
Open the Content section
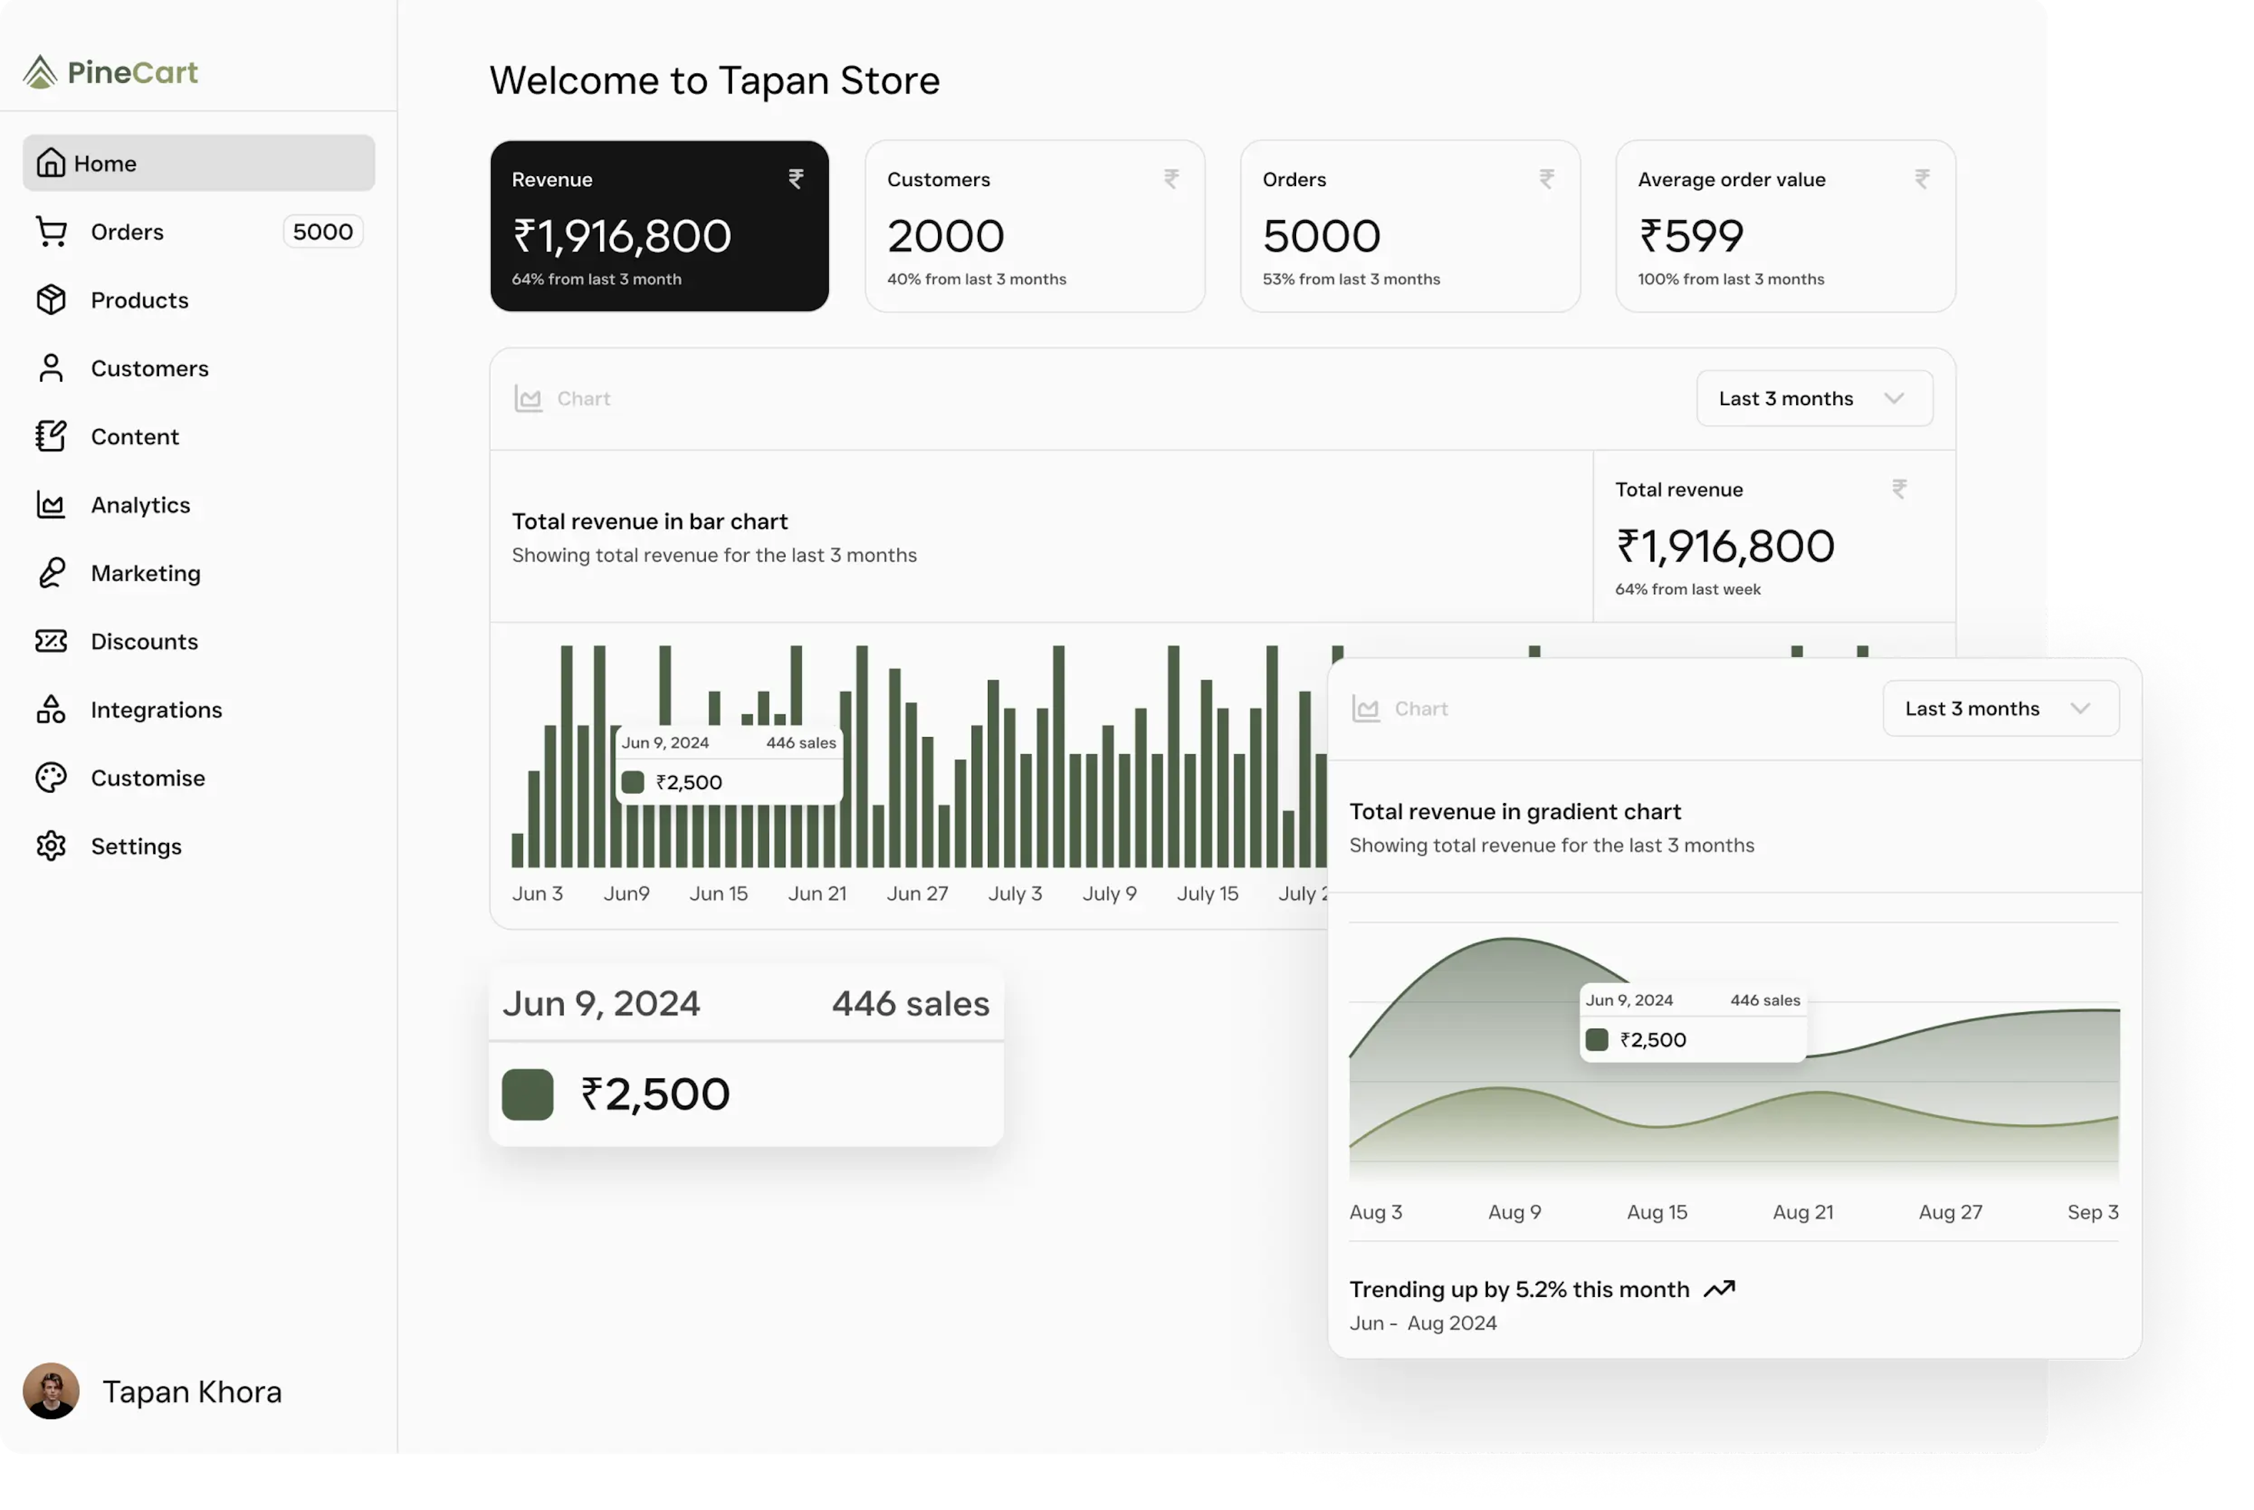[x=200, y=436]
